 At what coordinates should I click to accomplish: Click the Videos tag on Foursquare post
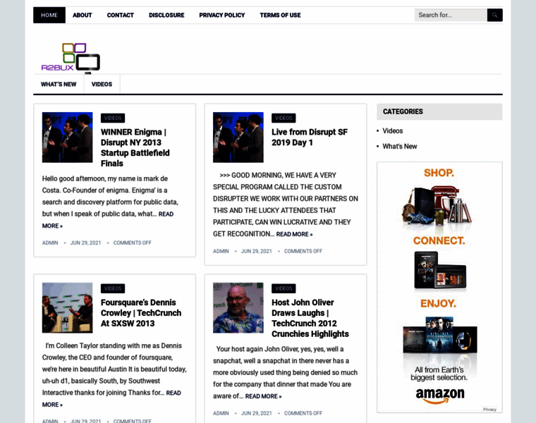113,288
